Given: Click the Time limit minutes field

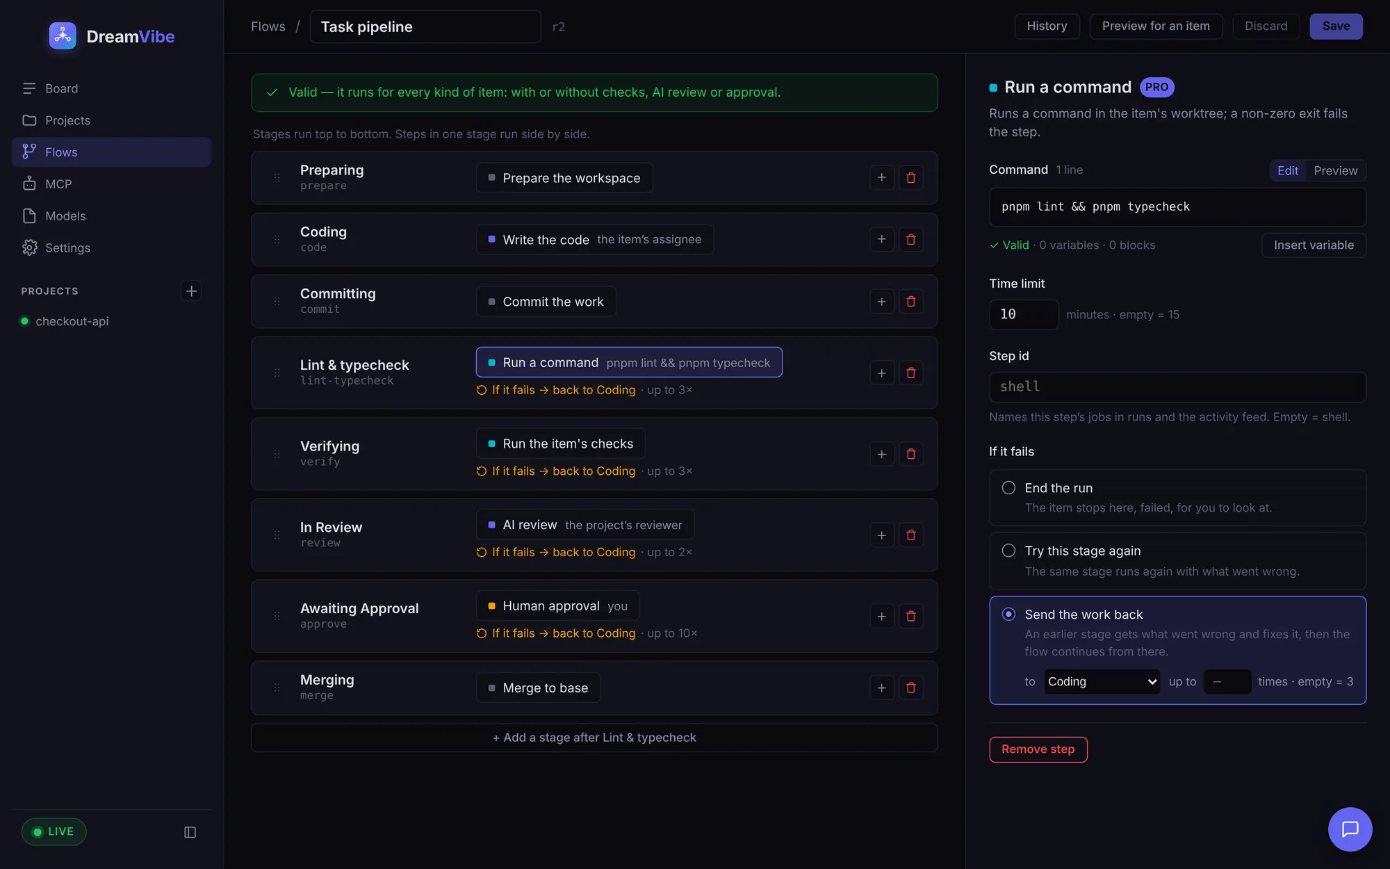Looking at the screenshot, I should (x=1023, y=314).
